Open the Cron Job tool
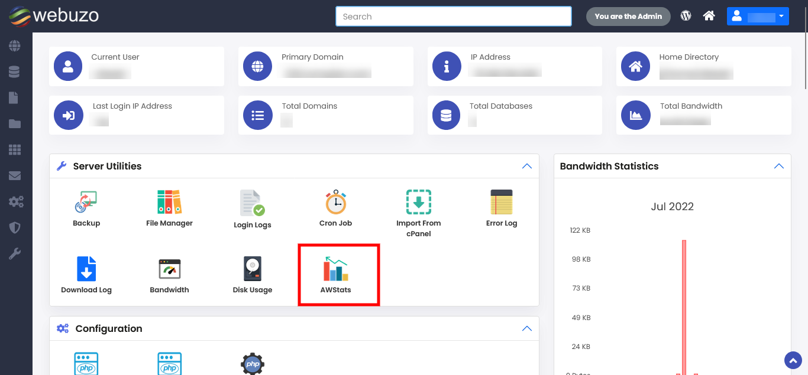The width and height of the screenshot is (808, 375). 335,207
